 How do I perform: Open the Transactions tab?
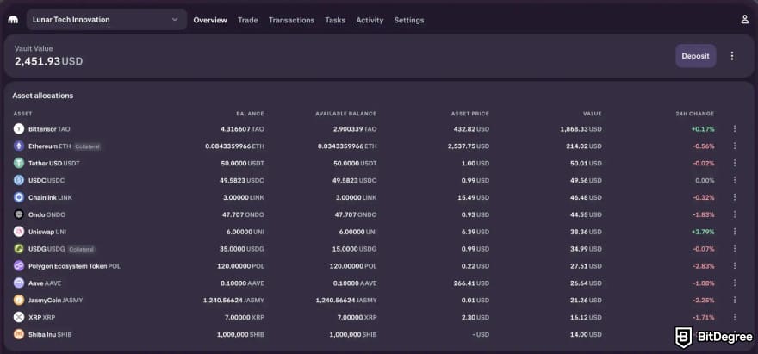click(291, 21)
